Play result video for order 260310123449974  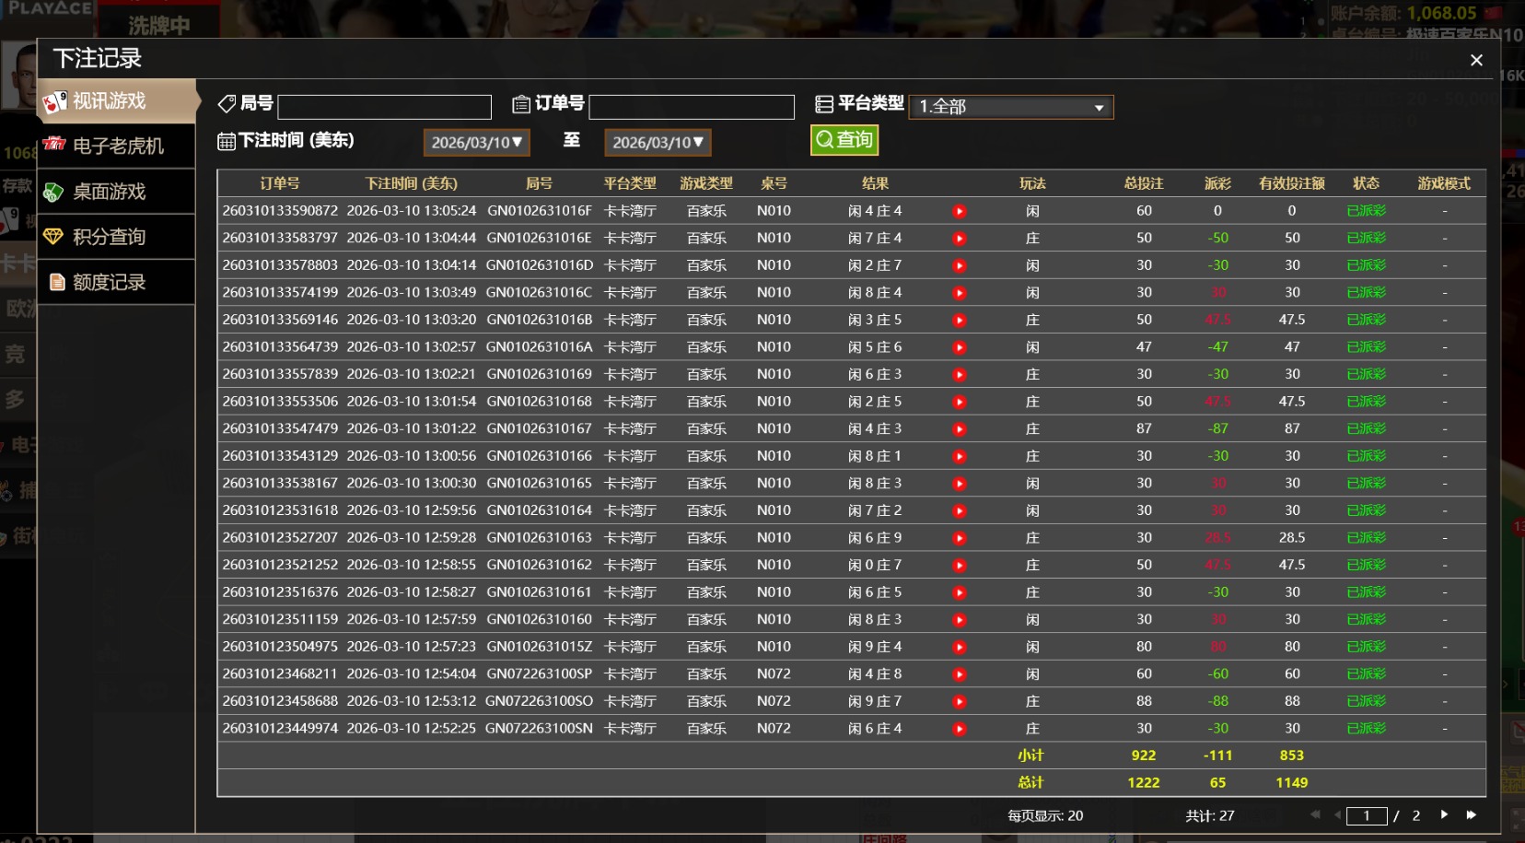(960, 728)
